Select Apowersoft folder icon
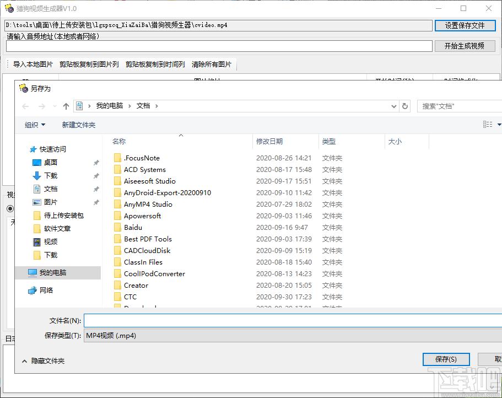This screenshot has width=502, height=398. pyautogui.click(x=117, y=216)
